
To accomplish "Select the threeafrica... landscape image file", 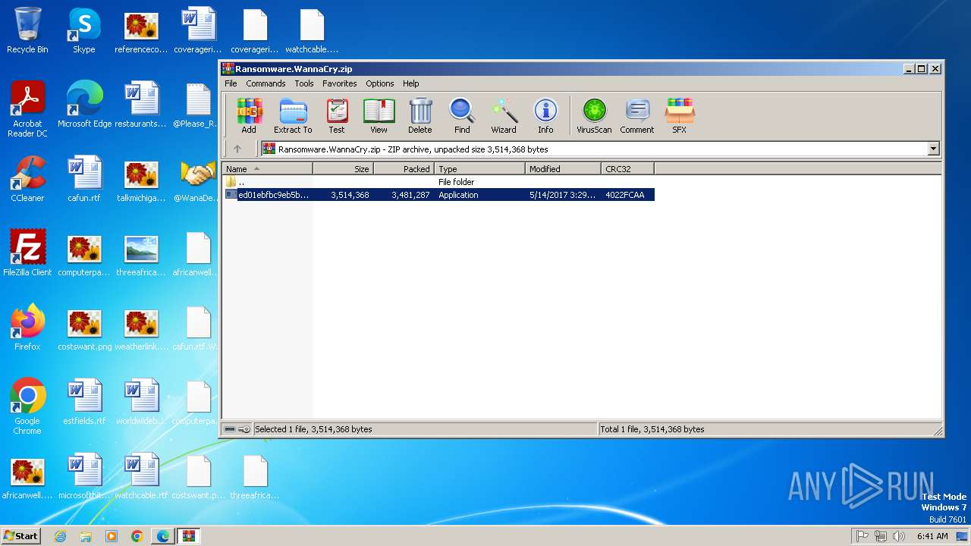I will pyautogui.click(x=141, y=254).
